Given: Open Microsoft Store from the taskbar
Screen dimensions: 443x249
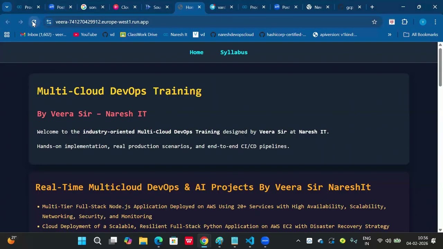Looking at the screenshot, I should 174,241.
